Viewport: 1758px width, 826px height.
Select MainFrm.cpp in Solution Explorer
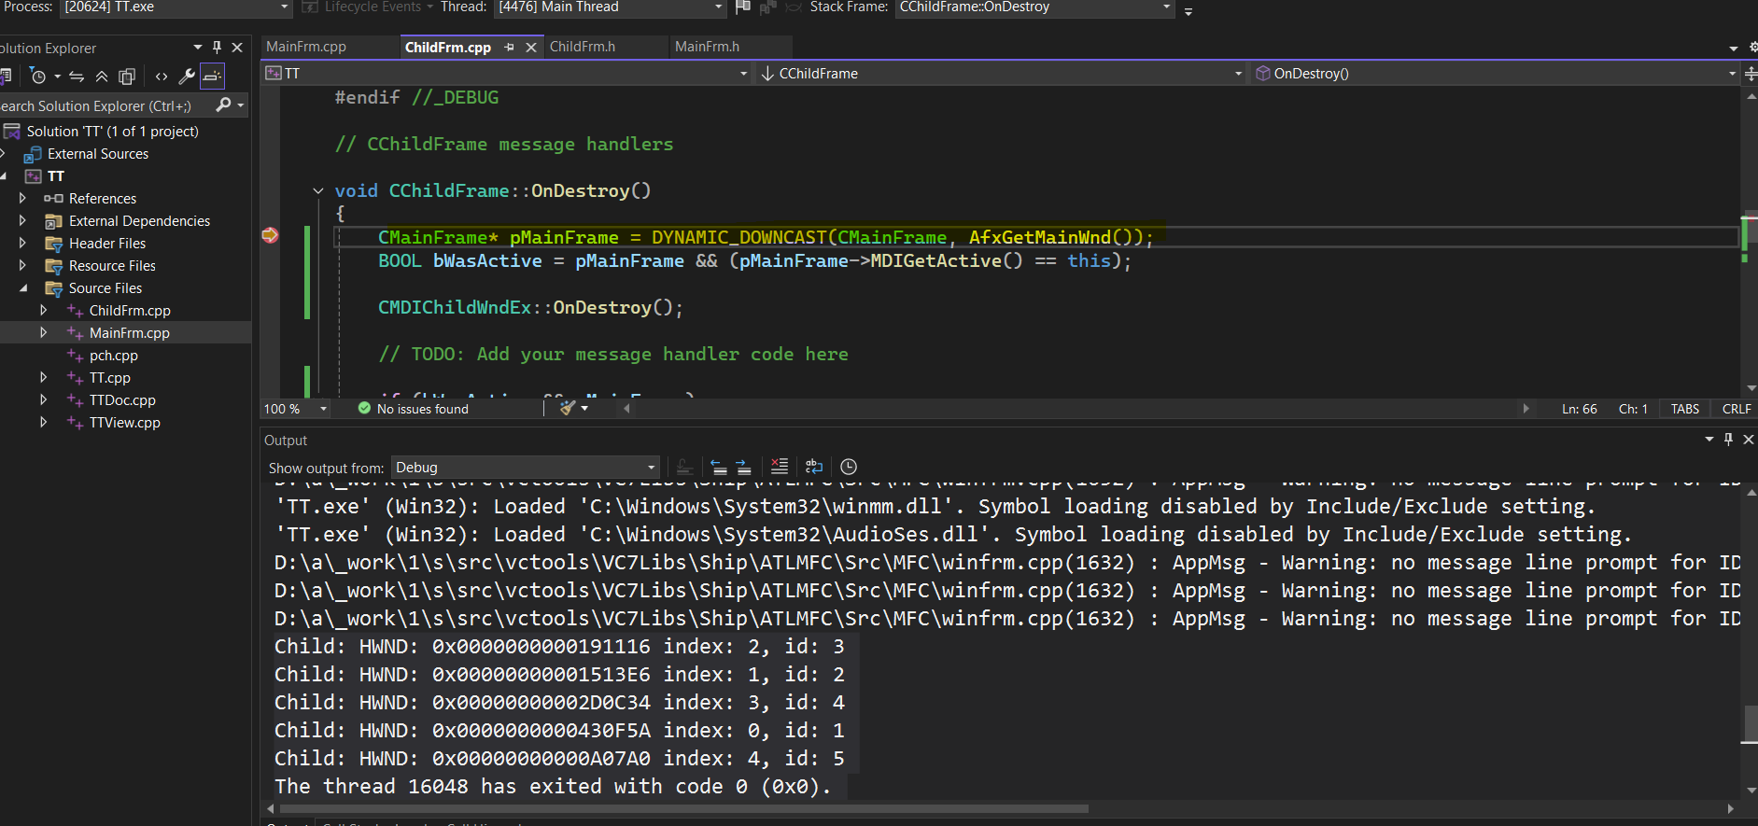point(130,333)
